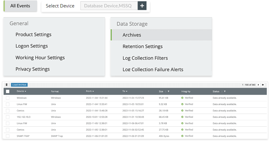The width and height of the screenshot is (270, 142).
Task: Click the 192.162.10.3 device cell
Action: (x=23, y=117)
